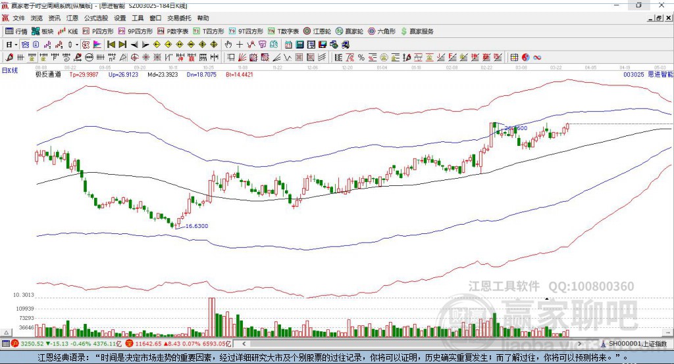This screenshot has height=364, width=674.
Task: Click the Tp=29.9987 indicator value
Action: 84,74
